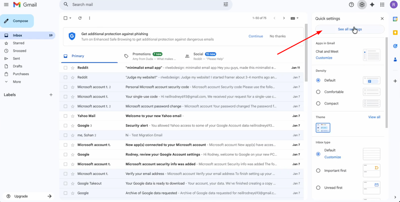Click in the Search mail field
This screenshot has height=202, width=400.
pos(143,5)
